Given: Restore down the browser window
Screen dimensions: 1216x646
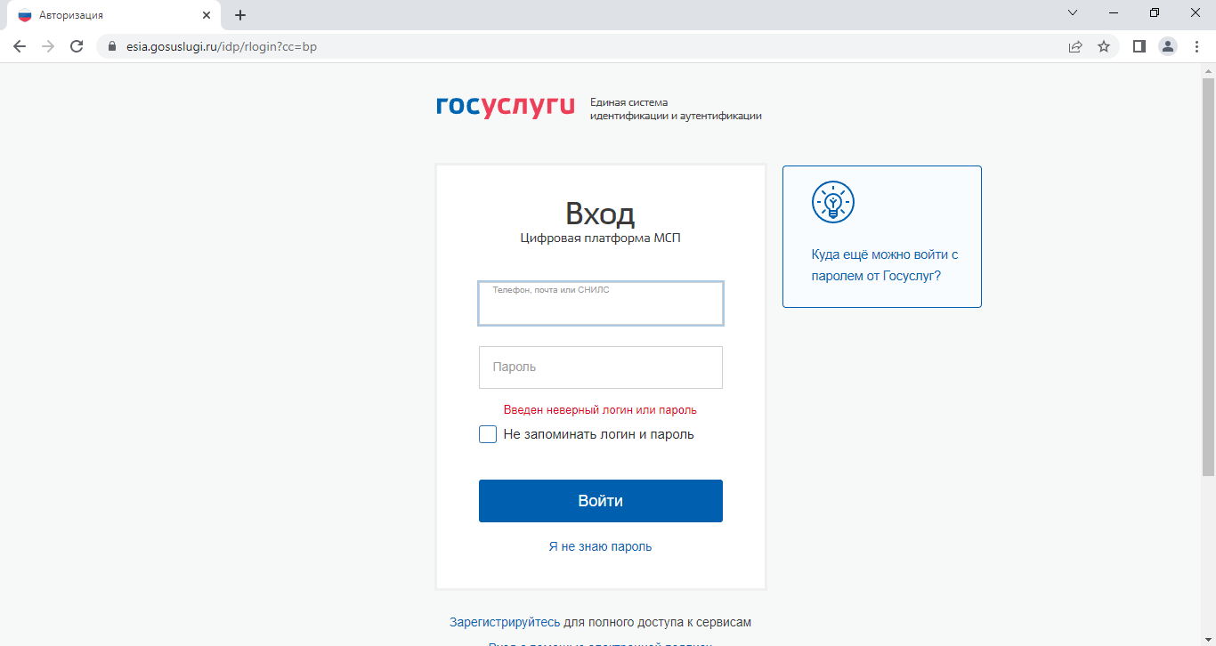Looking at the screenshot, I should click(x=1155, y=12).
